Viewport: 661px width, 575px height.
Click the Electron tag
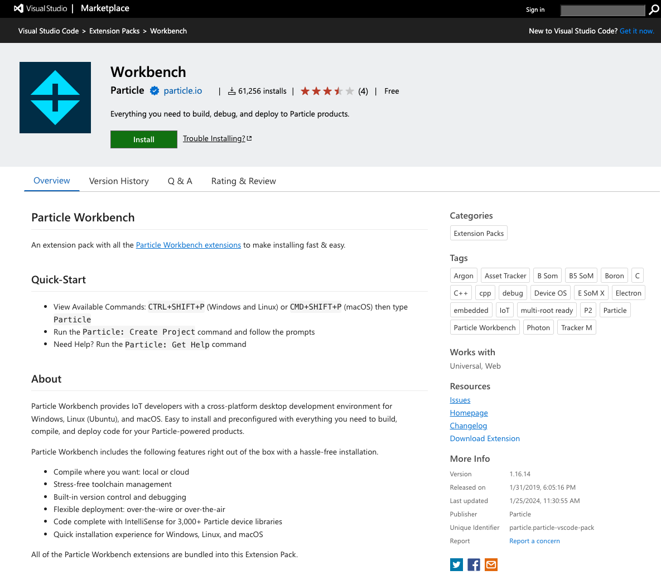[x=628, y=293]
